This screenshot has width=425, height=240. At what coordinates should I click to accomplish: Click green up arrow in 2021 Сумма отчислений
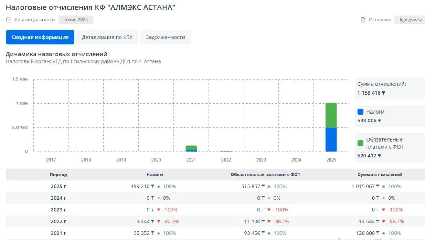click(x=385, y=233)
